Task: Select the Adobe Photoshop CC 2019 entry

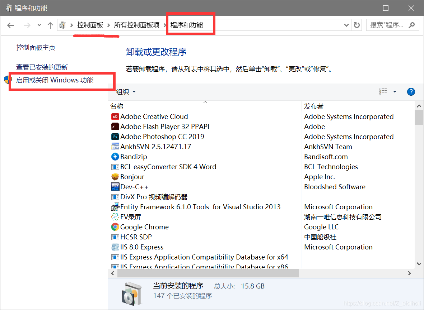Action: tap(162, 137)
